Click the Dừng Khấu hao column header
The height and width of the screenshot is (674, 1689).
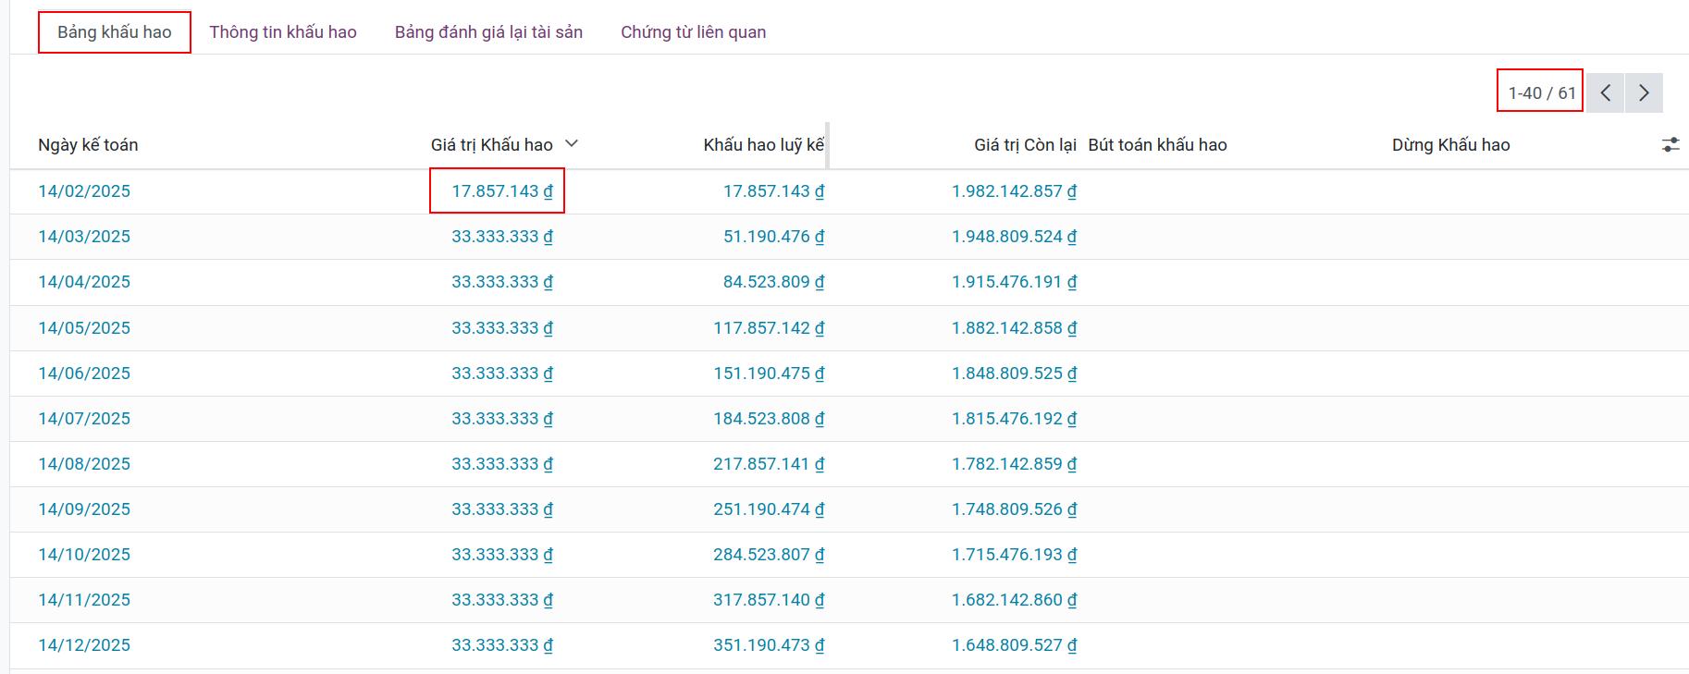pyautogui.click(x=1450, y=145)
